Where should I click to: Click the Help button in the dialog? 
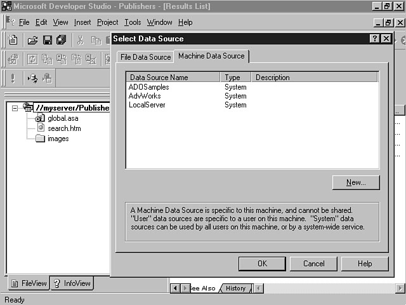coord(365,264)
